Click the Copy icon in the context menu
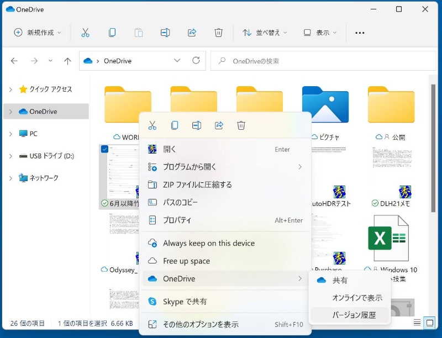The height and width of the screenshot is (338, 442). point(175,125)
